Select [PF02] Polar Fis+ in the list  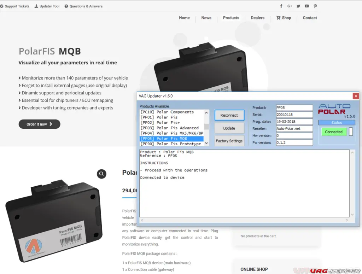point(172,123)
